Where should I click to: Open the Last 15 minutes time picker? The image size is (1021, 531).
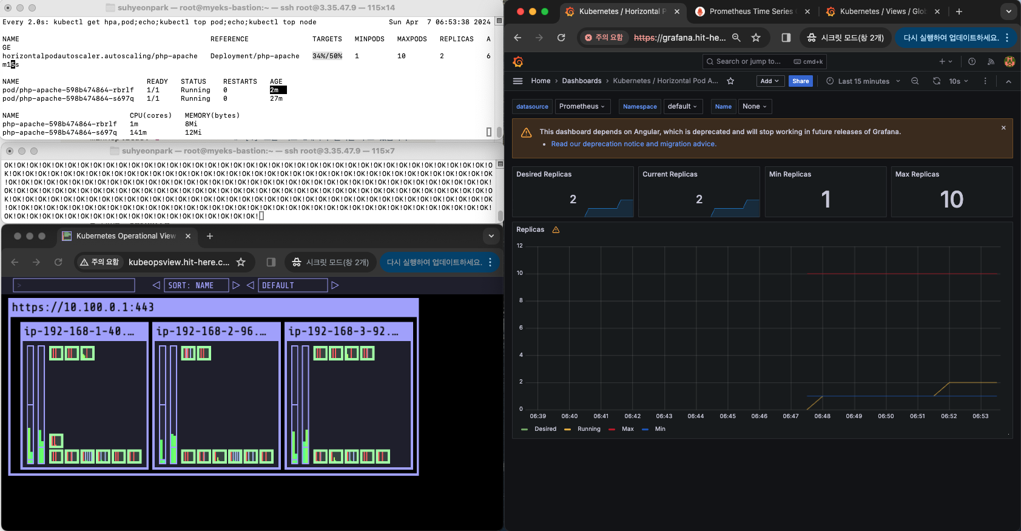tap(863, 81)
